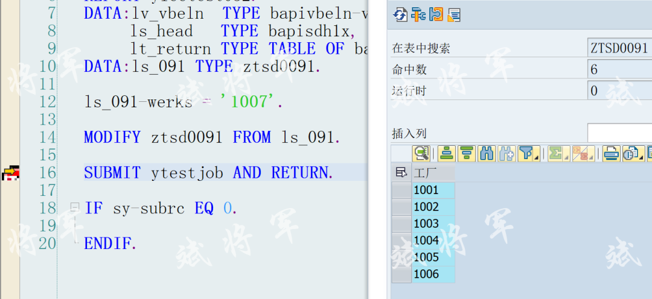Click the document list icon in top toolbar

[454, 15]
